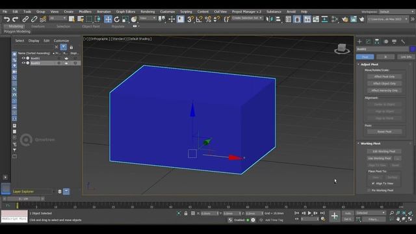
Task: Toggle visibility eye of selected Box object
Action: point(23,63)
